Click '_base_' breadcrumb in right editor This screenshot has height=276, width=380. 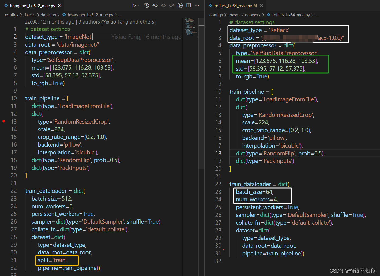234,15
